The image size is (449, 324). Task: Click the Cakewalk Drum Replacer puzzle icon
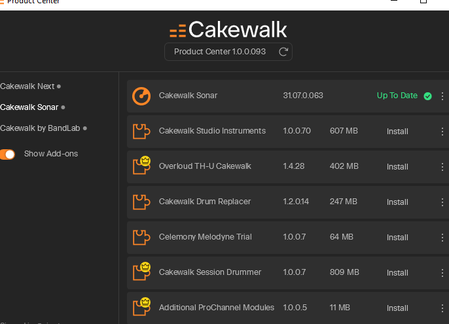point(141,202)
